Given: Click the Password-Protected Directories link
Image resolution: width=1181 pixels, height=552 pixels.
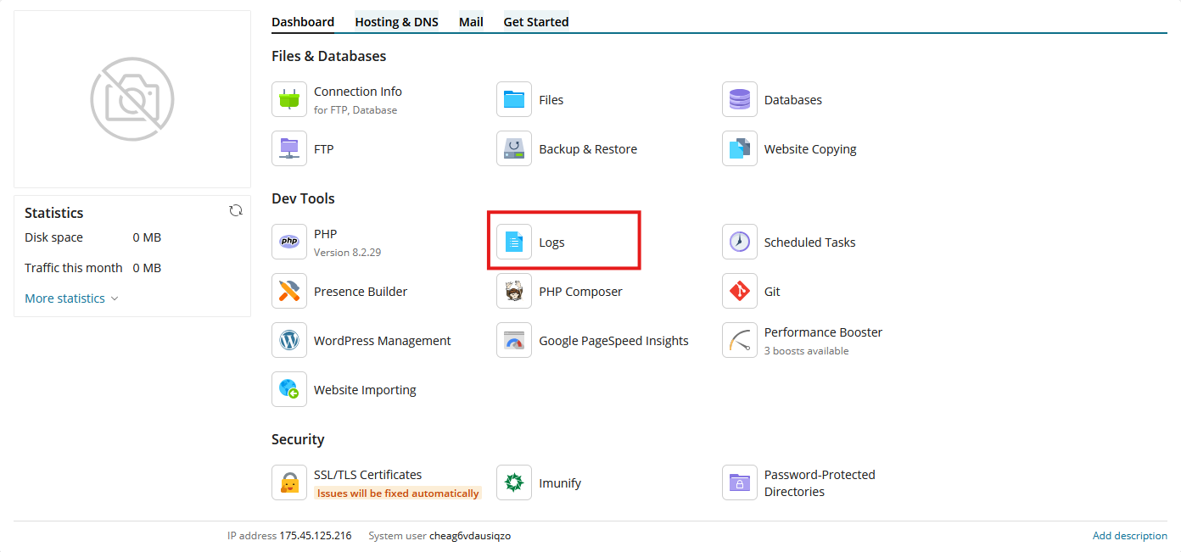Looking at the screenshot, I should 820,483.
